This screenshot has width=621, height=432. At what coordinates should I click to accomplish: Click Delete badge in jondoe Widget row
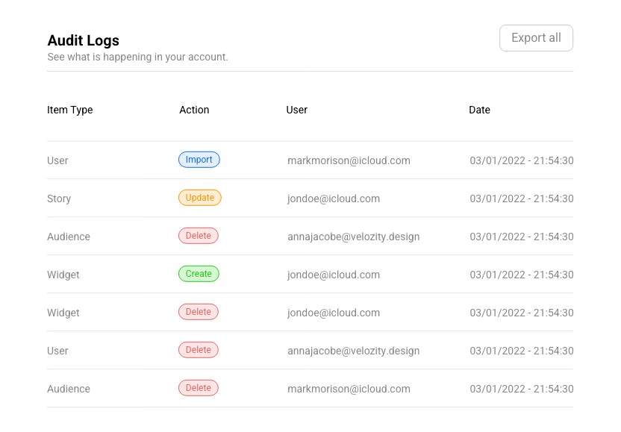(199, 312)
